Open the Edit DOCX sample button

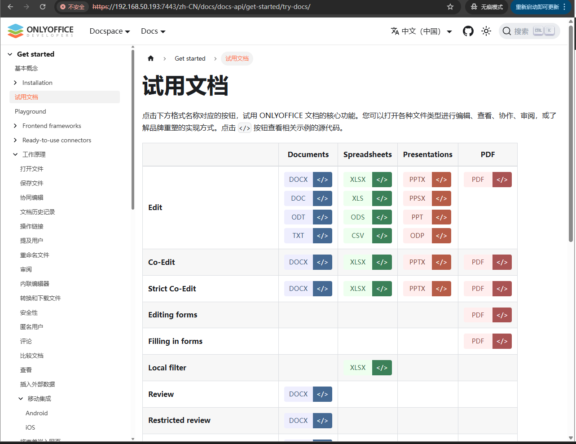click(299, 180)
